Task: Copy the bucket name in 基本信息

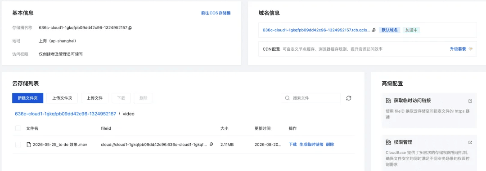Action: tap(130, 28)
